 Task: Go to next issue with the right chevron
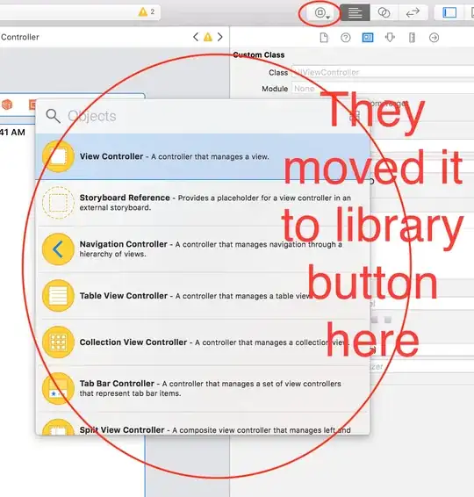[x=220, y=37]
